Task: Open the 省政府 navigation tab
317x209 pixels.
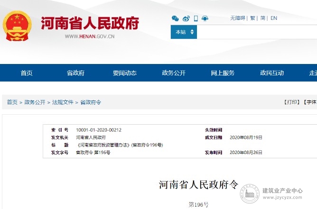Action: [75, 73]
